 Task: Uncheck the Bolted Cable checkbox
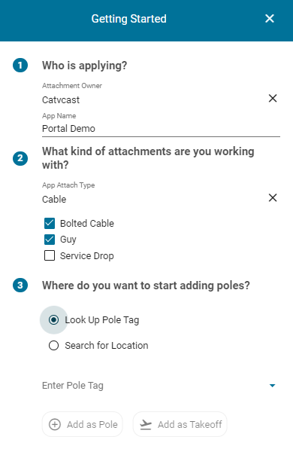click(50, 224)
